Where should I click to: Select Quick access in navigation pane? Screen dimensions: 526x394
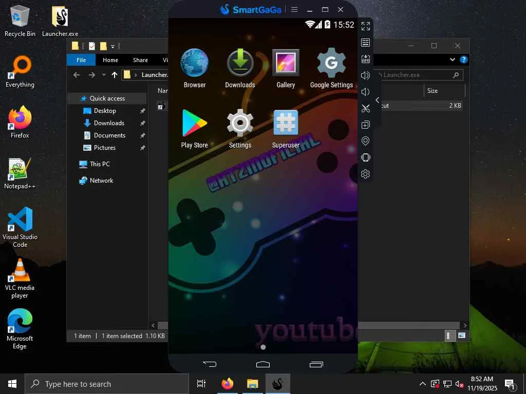tap(107, 98)
